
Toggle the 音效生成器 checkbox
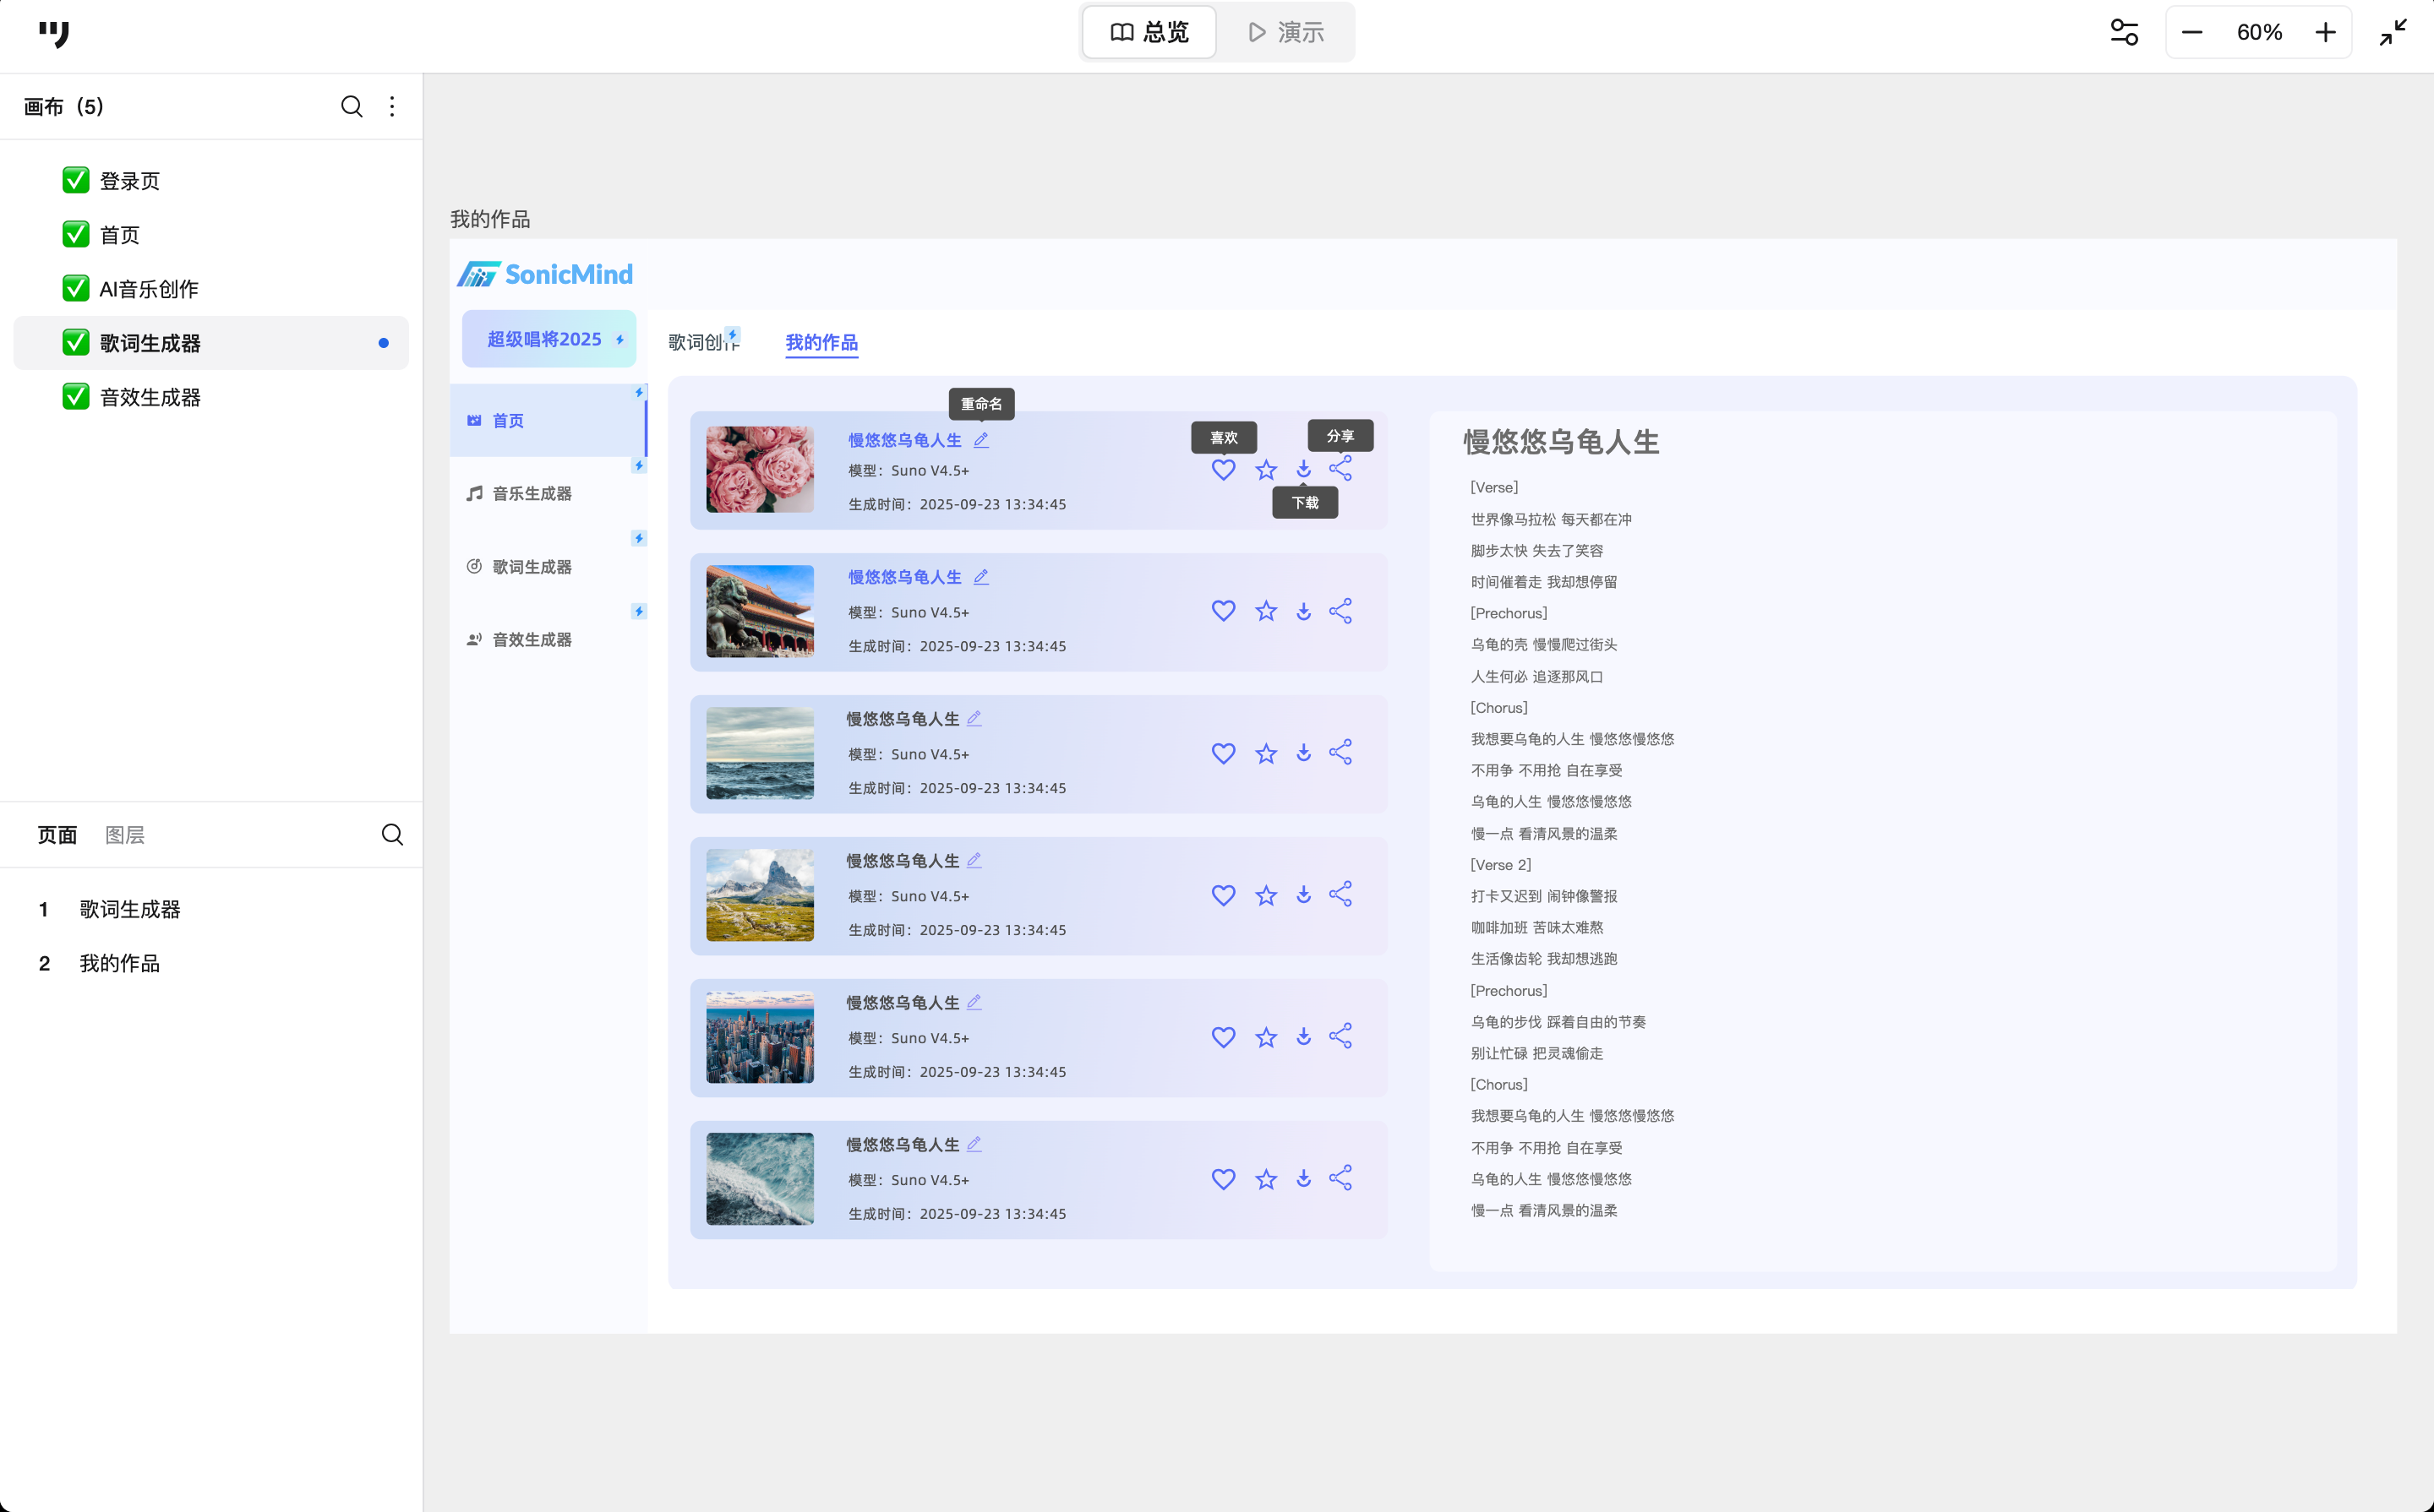(x=76, y=397)
